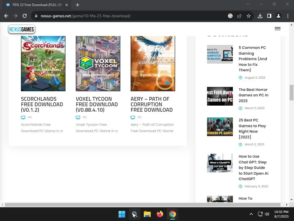Click the 'August 2, 2023' date text

[x=255, y=78]
